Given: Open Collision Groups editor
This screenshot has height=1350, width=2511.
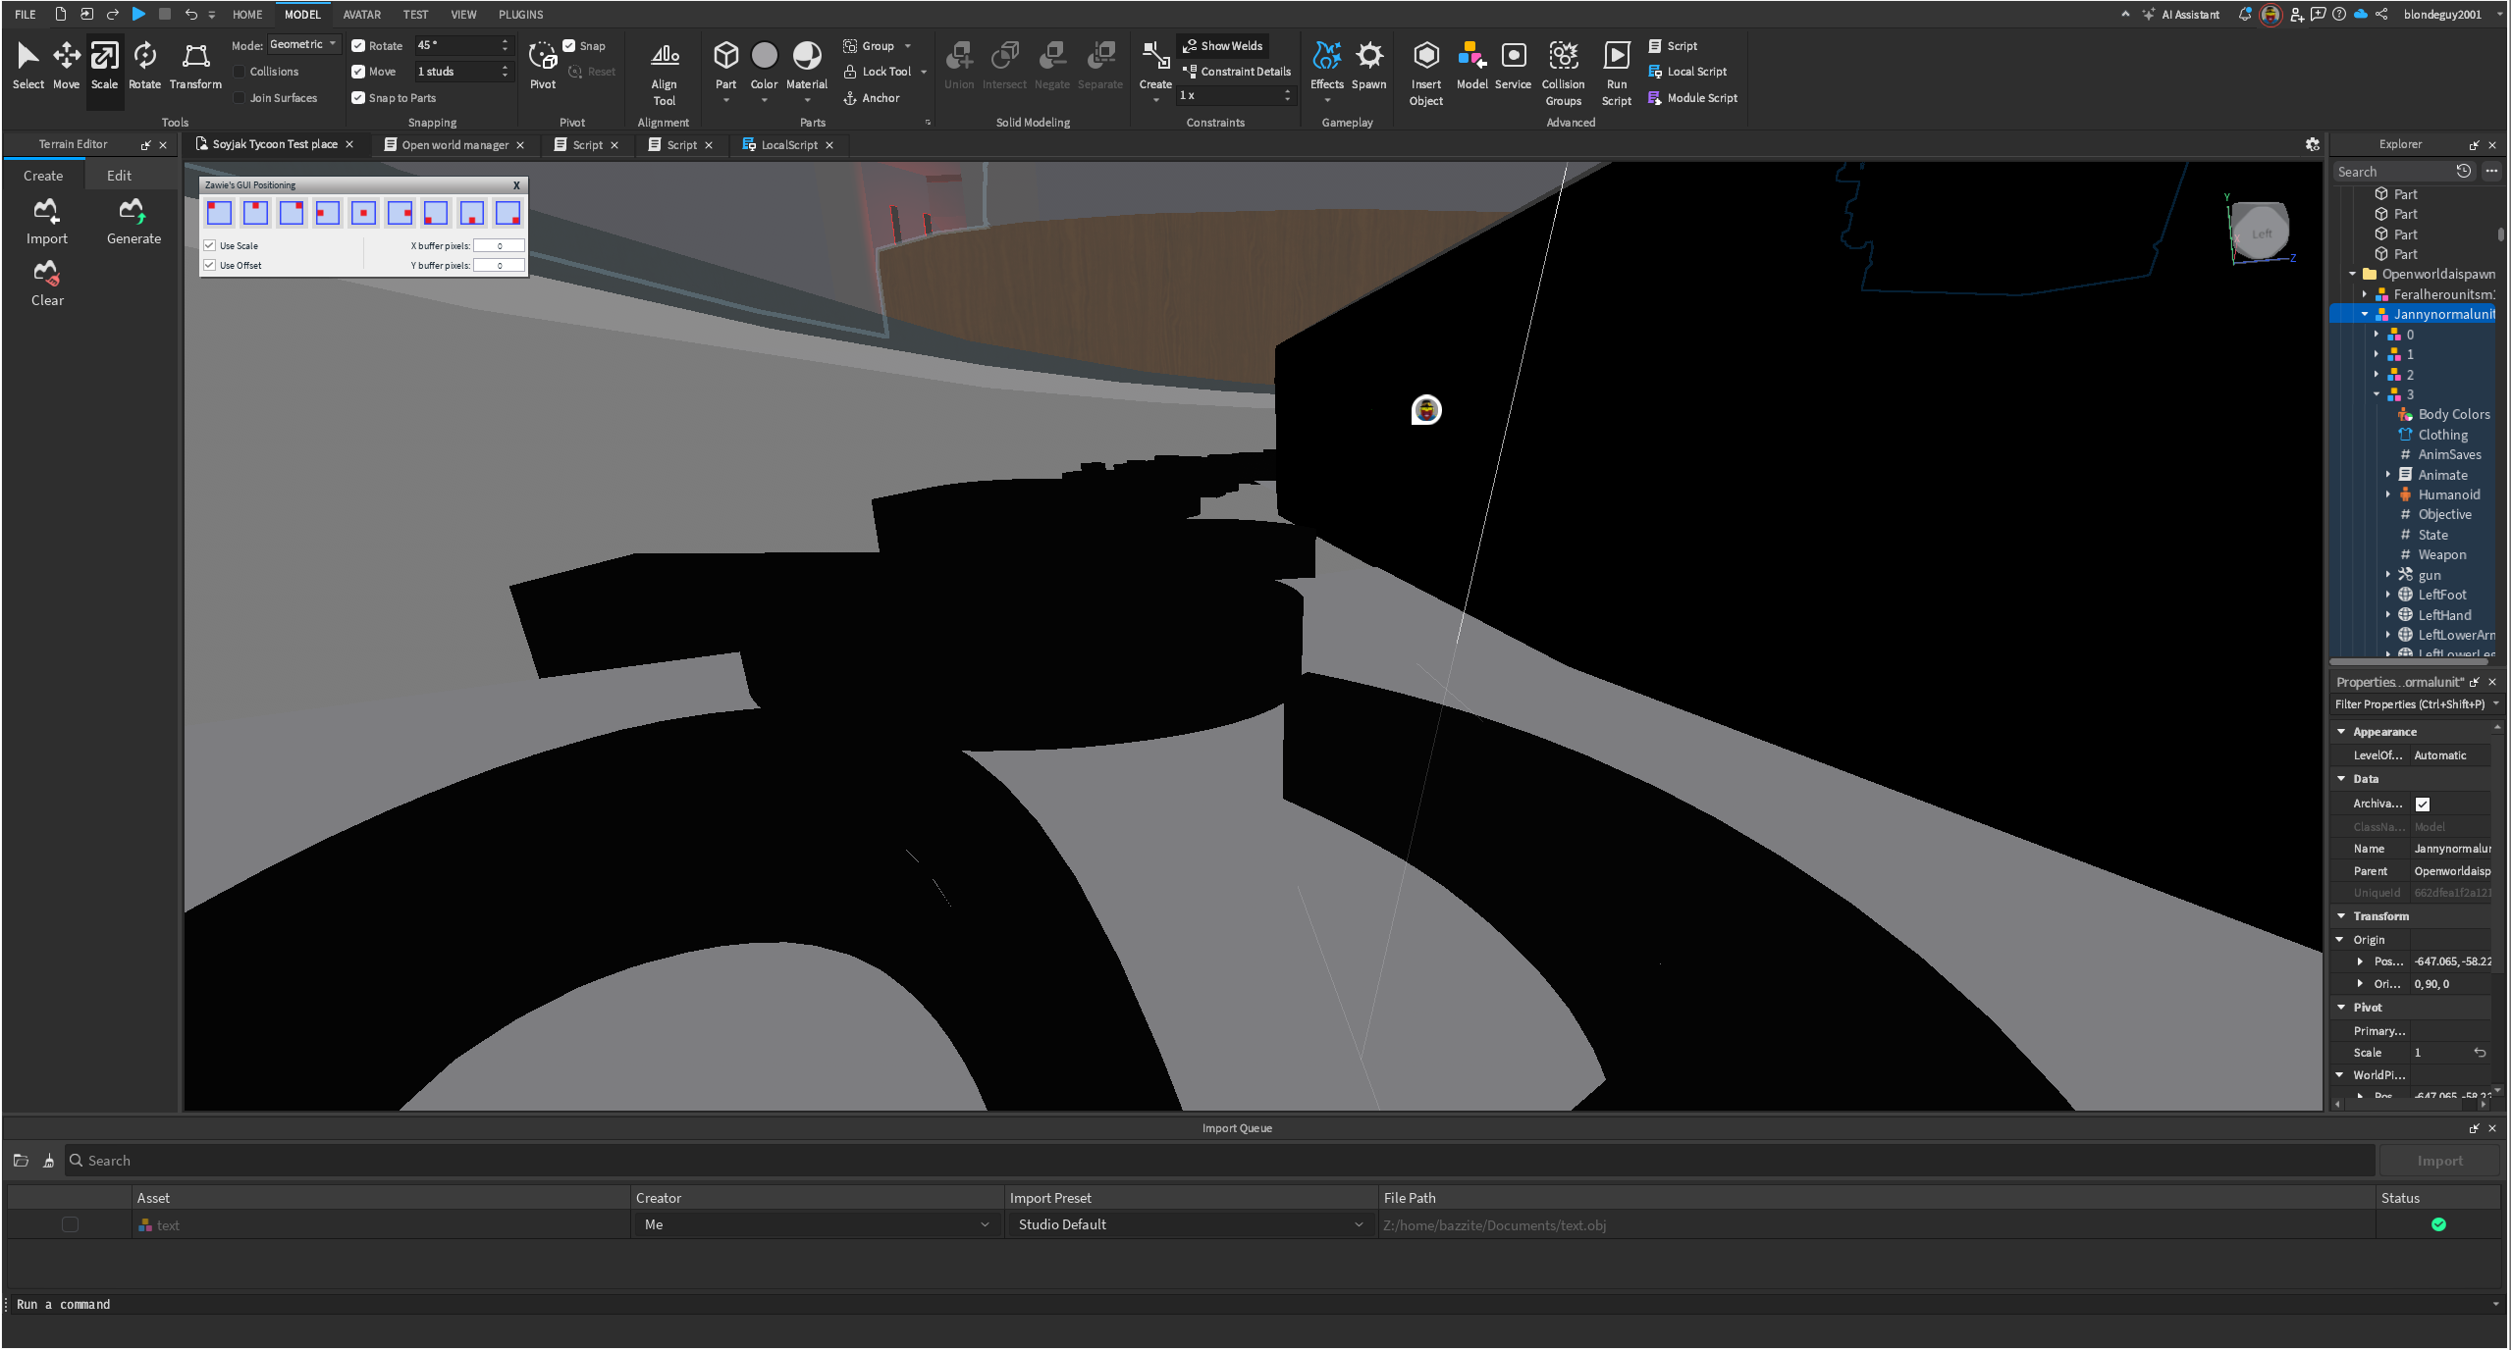Looking at the screenshot, I should click(x=1563, y=74).
